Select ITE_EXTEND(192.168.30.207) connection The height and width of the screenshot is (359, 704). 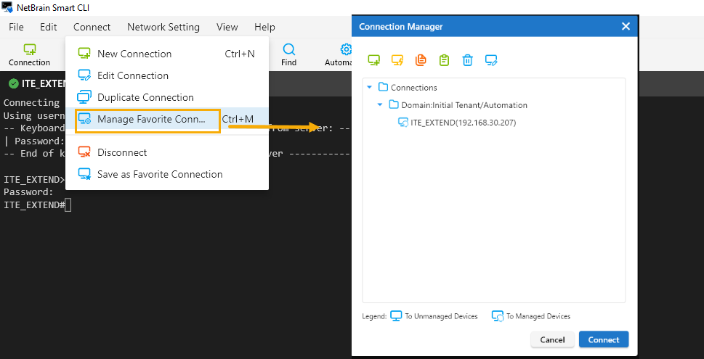coord(458,123)
